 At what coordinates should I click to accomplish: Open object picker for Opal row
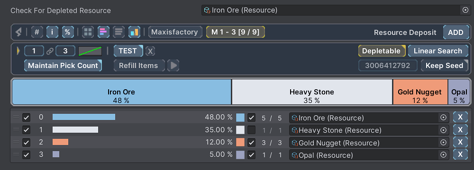[x=444, y=155]
